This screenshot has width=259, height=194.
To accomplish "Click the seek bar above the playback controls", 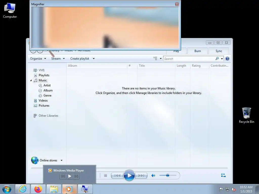I will (x=129, y=168).
